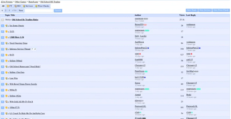Click the coin icon beside 1 Bill Here 1:34

(x=6, y=37)
